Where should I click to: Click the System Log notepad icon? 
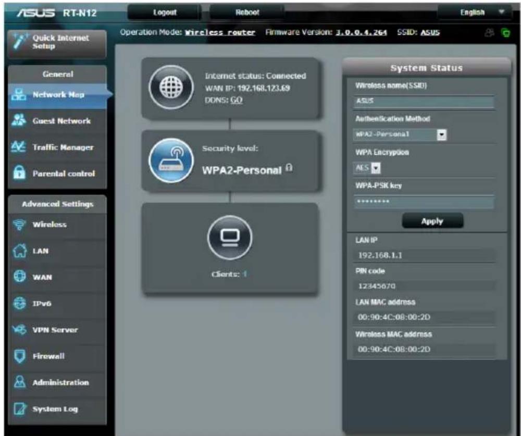pos(20,409)
